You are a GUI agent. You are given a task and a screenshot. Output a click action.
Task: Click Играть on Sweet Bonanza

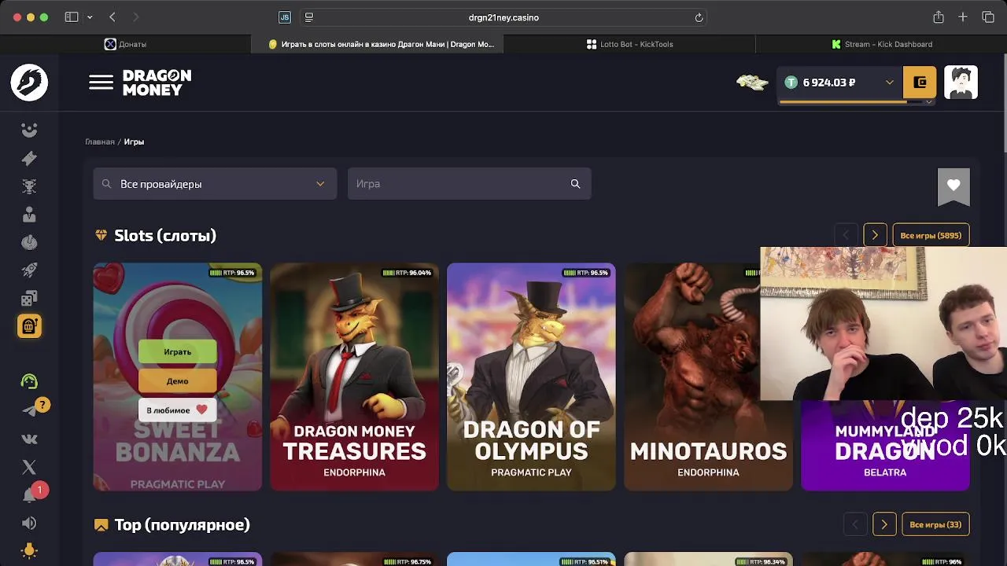tap(177, 351)
